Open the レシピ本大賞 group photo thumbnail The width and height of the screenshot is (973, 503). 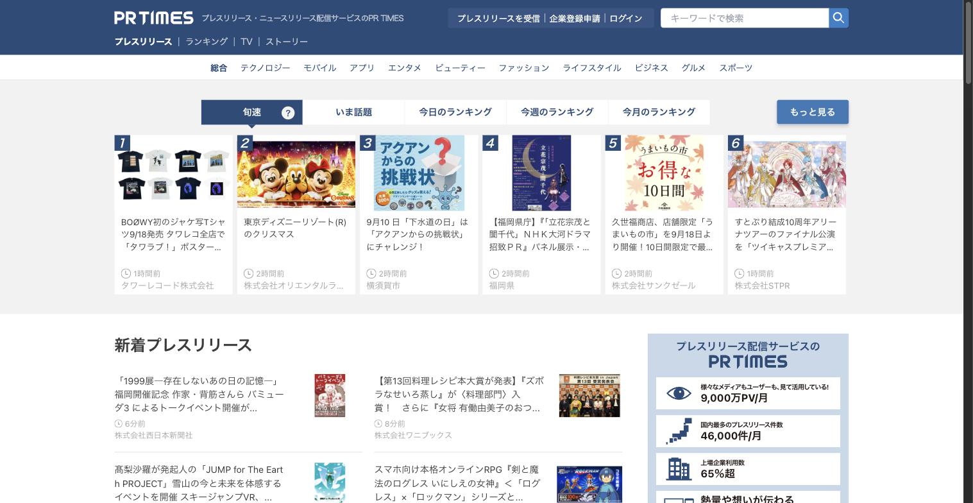[x=589, y=395]
